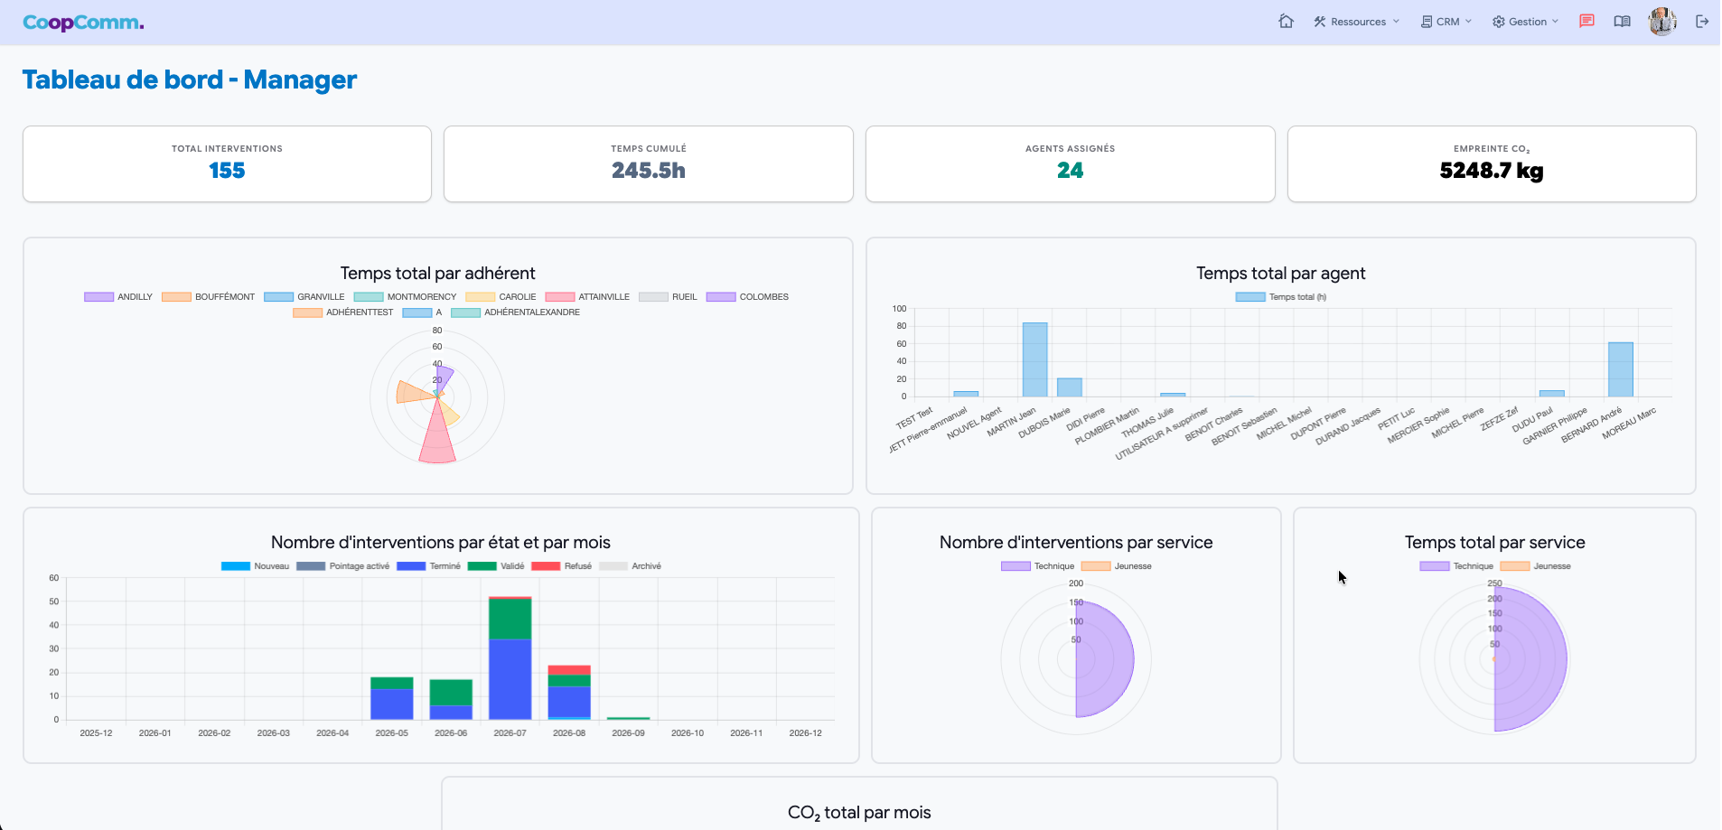Screen dimensions: 1722x830
Task: Click the Gestion gear icon
Action: click(x=1498, y=22)
